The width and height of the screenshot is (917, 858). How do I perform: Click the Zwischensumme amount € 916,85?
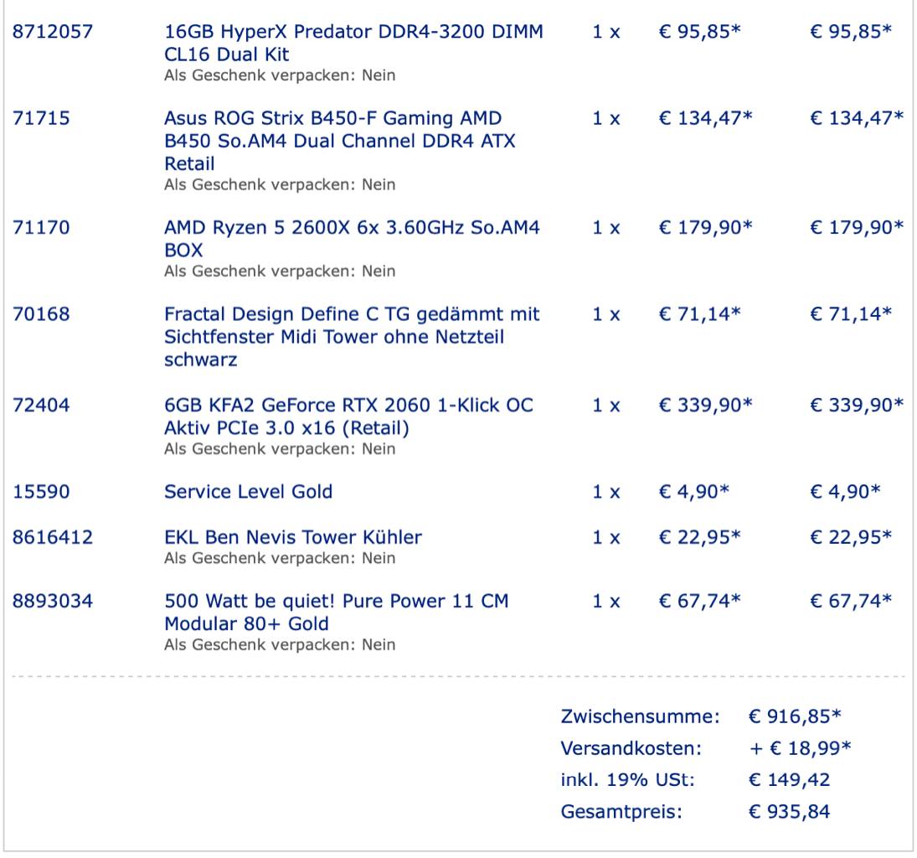(x=795, y=716)
